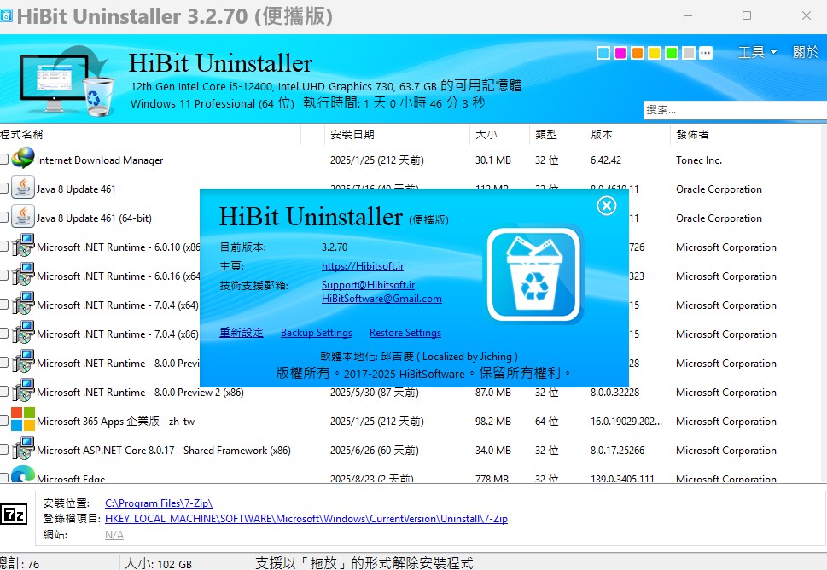
Task: Open the 關於 menu
Action: [x=806, y=52]
